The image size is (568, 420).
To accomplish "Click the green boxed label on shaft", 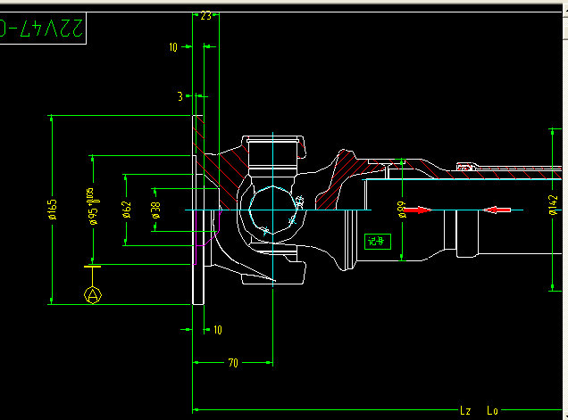I will tap(377, 240).
